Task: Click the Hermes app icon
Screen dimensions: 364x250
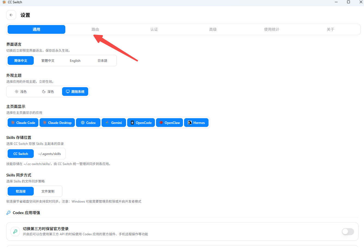Action: (190, 123)
